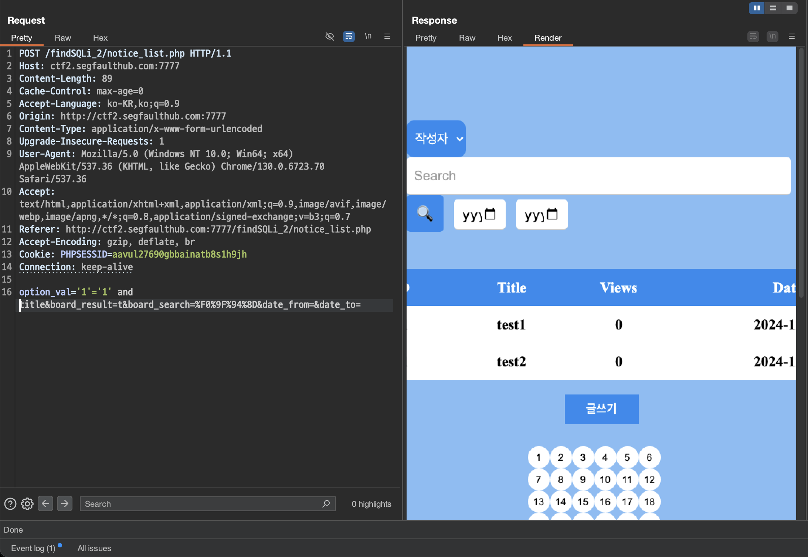Image resolution: width=808 pixels, height=557 pixels.
Task: Click the 글쓰기 write button
Action: coord(601,409)
